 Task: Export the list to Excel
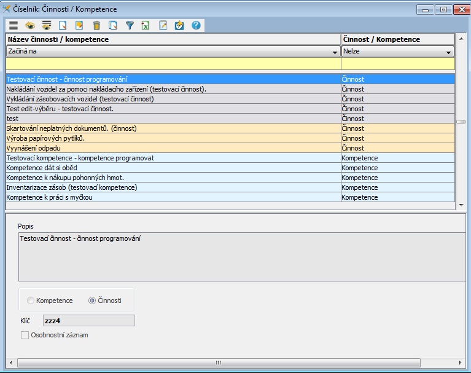pos(146,25)
